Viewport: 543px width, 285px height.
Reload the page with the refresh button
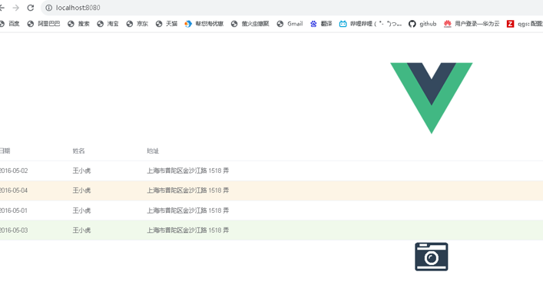[31, 8]
